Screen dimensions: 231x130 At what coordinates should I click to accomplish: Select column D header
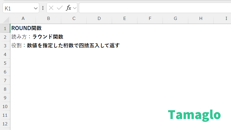[x=99, y=18]
